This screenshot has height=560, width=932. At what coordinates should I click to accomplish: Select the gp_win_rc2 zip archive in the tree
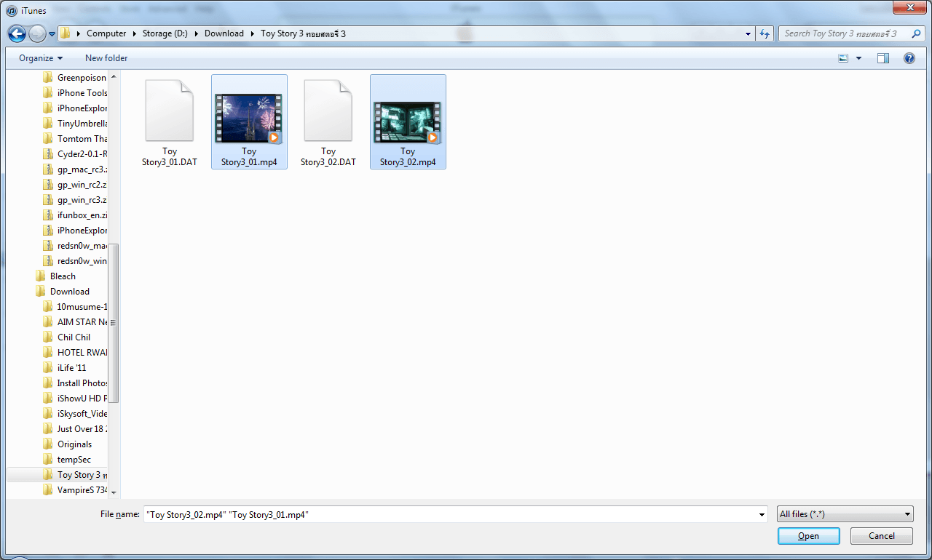point(75,185)
